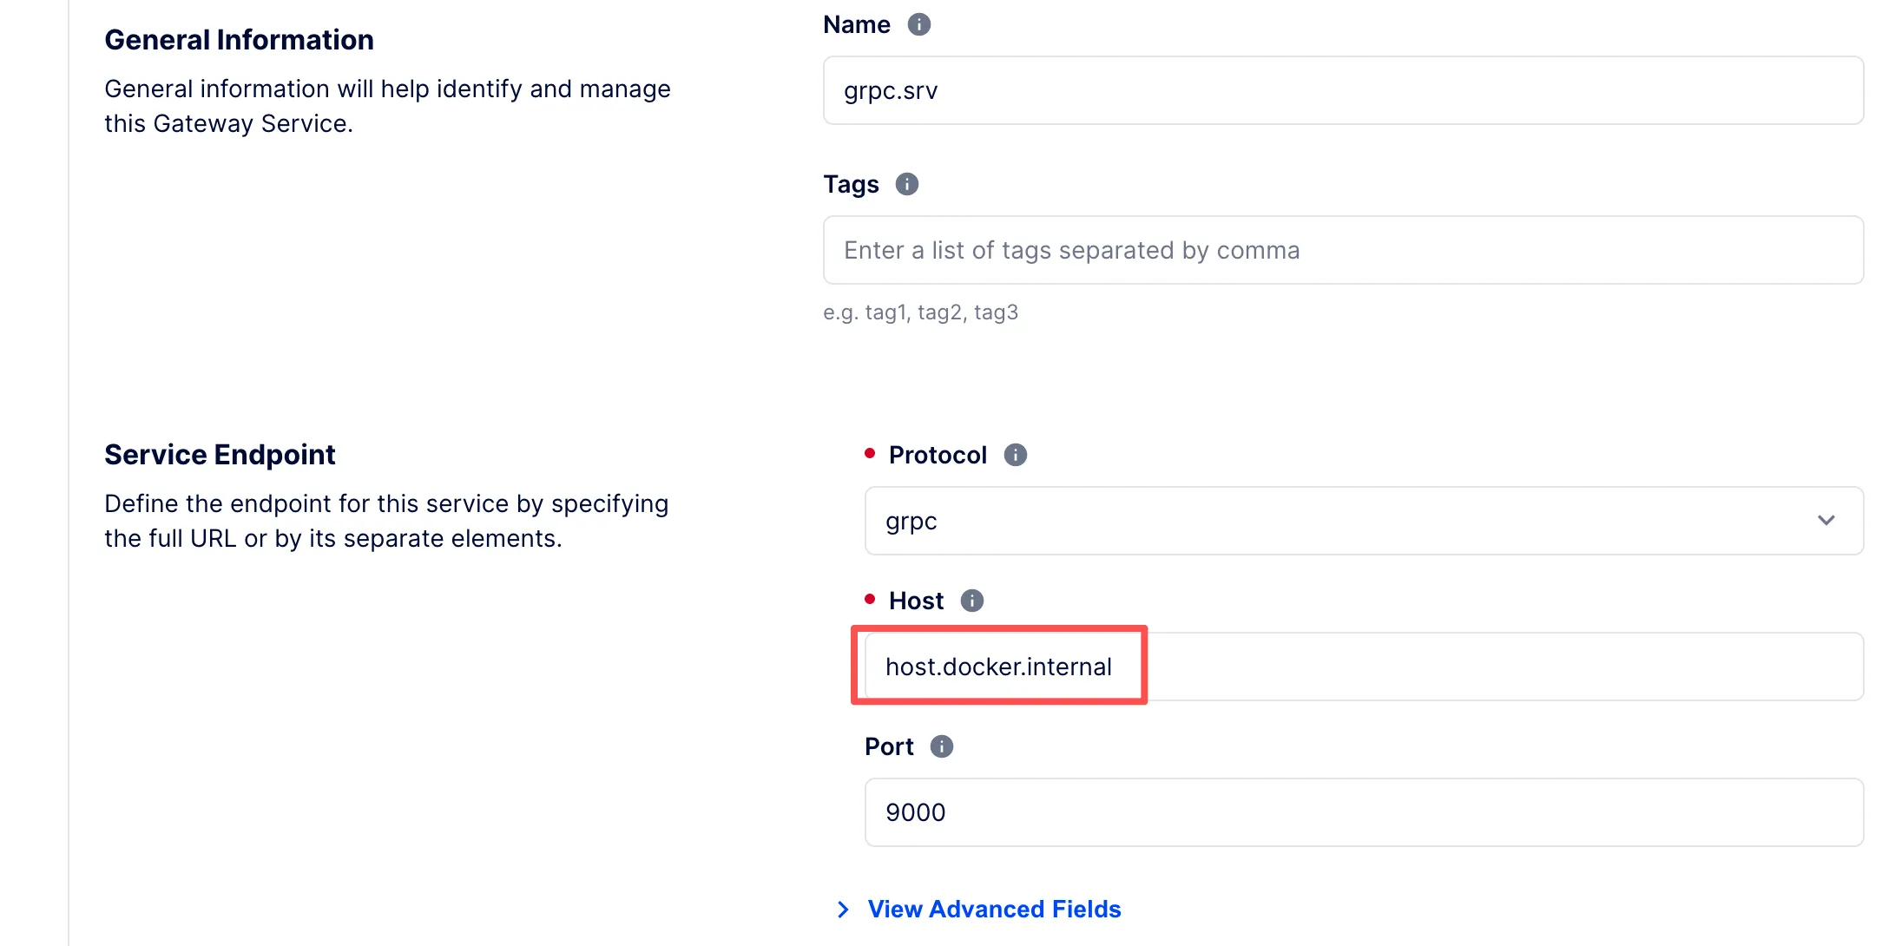The height and width of the screenshot is (946, 1882).
Task: Click the Host label text
Action: [916, 601]
